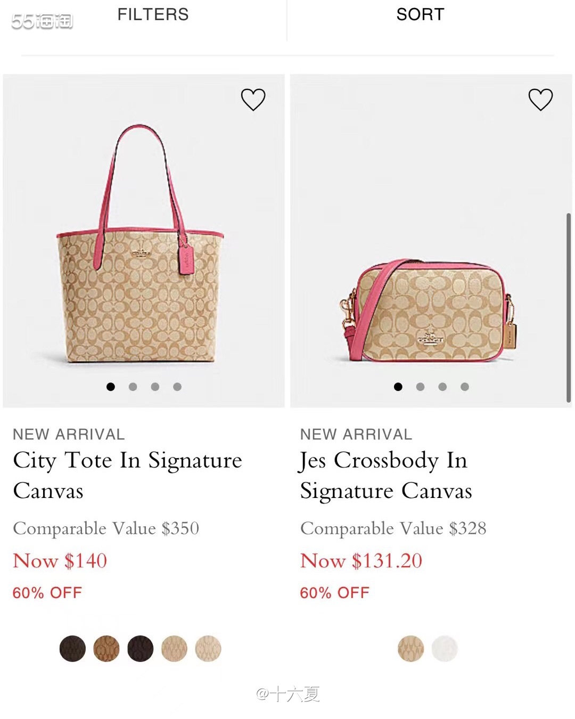Select City Tote's darkest brown first swatch
This screenshot has height=719, width=575.
[x=73, y=649]
